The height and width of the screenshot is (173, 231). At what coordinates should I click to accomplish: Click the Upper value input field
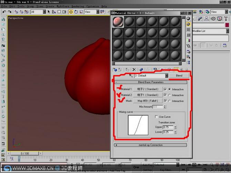[x=168, y=127]
